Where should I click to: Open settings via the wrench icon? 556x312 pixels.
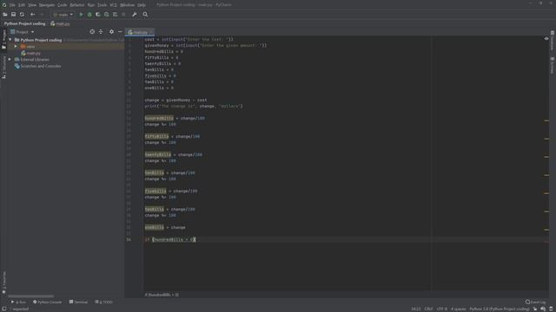[135, 15]
